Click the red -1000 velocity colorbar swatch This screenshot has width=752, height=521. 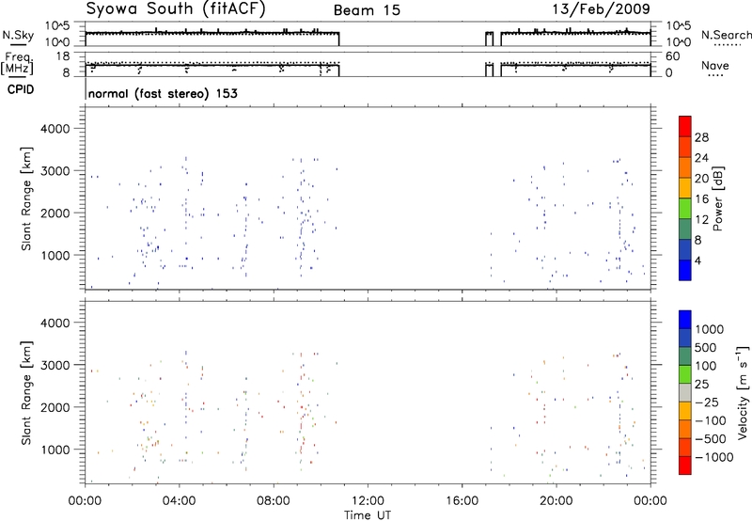[685, 466]
